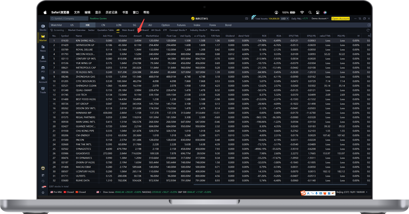Switch to the Futures market tab
Image resolution: width=409 pixels, height=214 pixels.
(x=181, y=25)
